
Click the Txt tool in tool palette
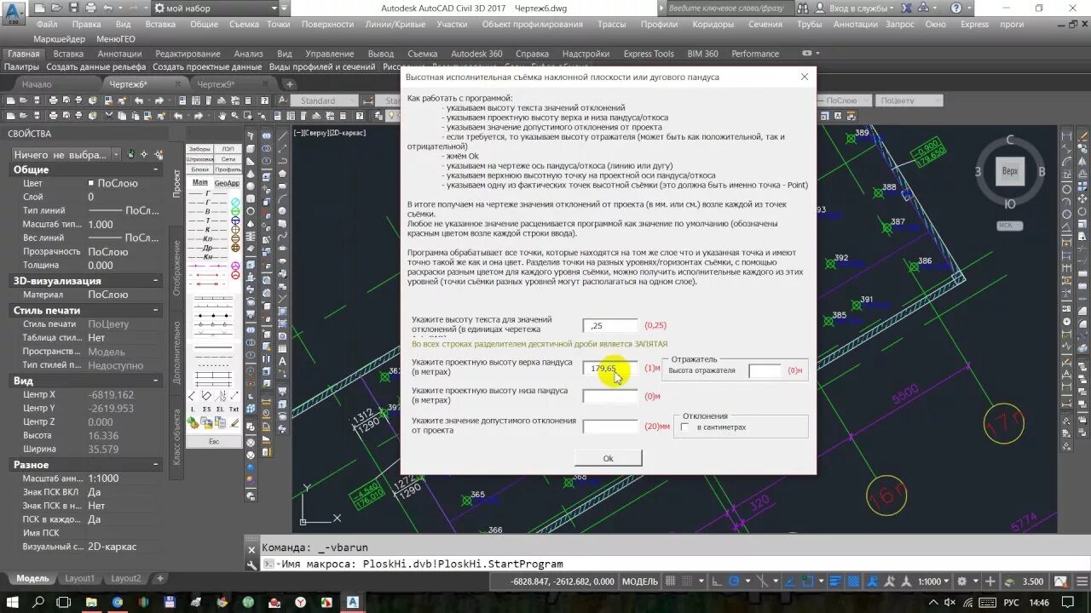point(234,410)
